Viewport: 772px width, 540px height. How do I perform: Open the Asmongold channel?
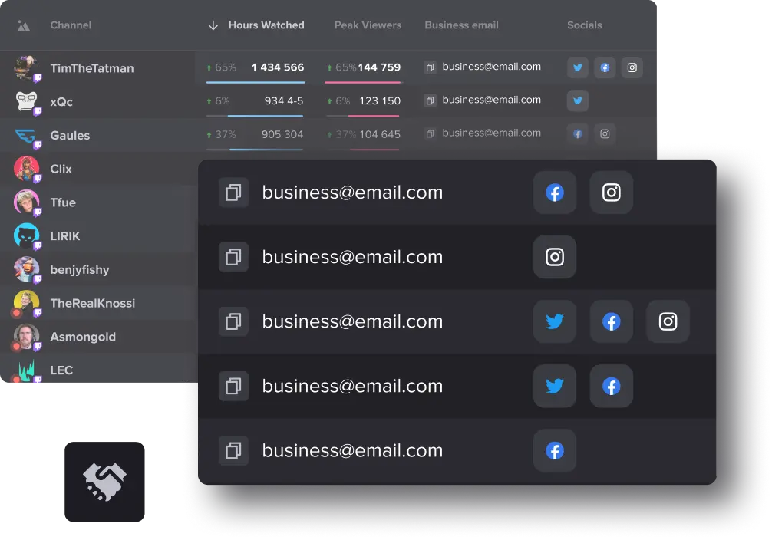(82, 337)
